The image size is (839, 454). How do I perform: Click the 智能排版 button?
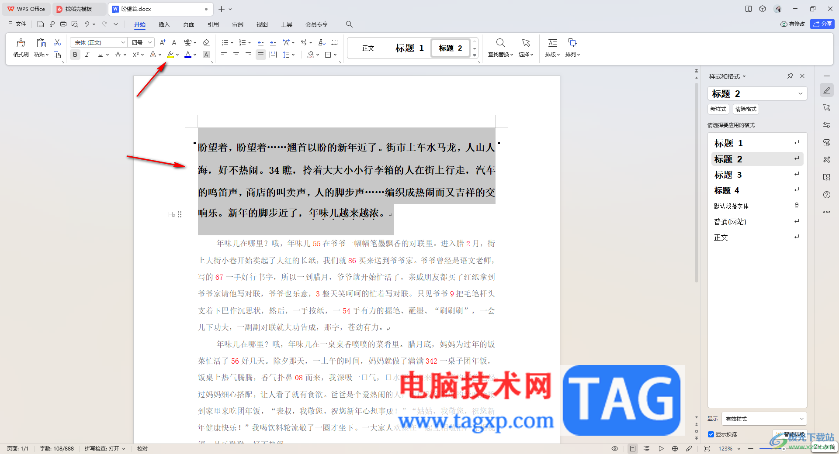coord(790,434)
